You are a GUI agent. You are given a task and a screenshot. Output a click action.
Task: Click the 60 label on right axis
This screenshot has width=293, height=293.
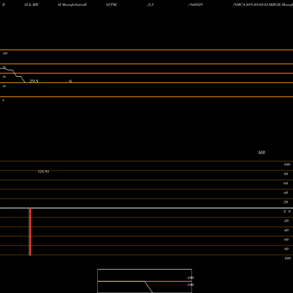[286, 183]
